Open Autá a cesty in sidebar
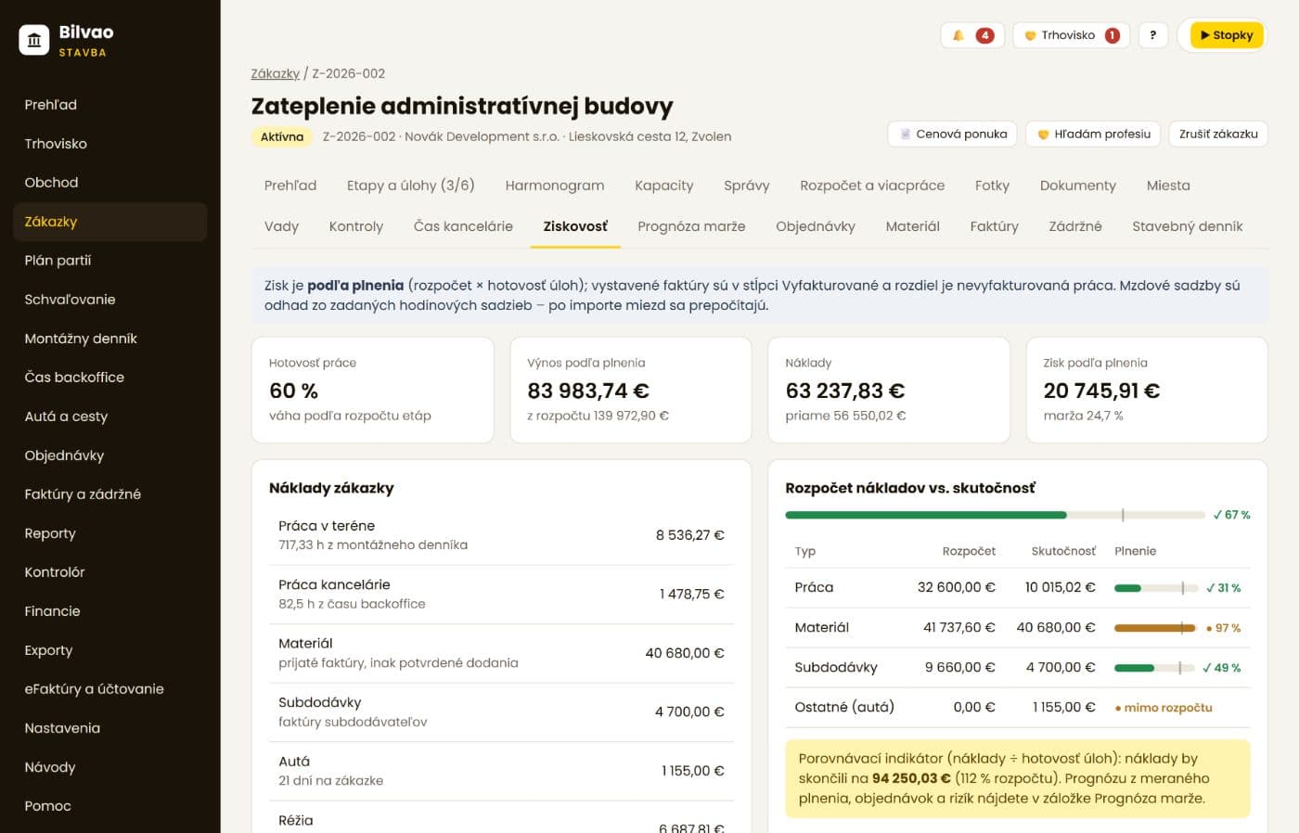This screenshot has width=1299, height=833. click(109, 416)
